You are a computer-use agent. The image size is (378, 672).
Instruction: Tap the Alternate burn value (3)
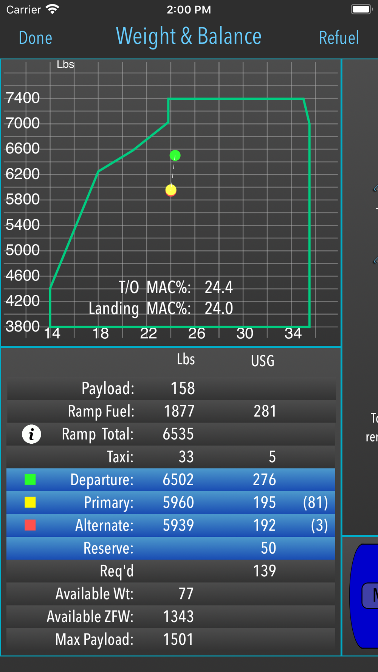[319, 525]
